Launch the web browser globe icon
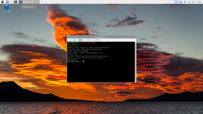The height and width of the screenshot is (114, 203). (7, 2)
